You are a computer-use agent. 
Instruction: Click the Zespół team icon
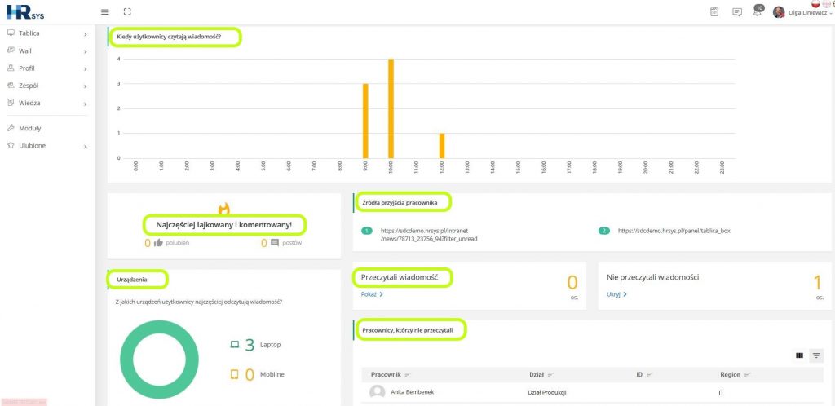coord(11,85)
